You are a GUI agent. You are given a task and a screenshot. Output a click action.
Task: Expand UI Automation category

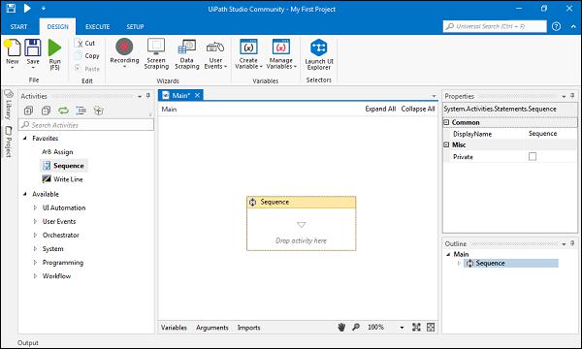(35, 207)
